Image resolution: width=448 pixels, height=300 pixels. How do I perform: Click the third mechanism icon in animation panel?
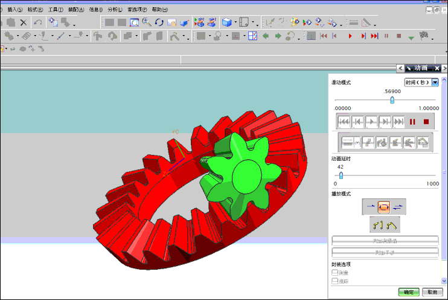pyautogui.click(x=382, y=142)
